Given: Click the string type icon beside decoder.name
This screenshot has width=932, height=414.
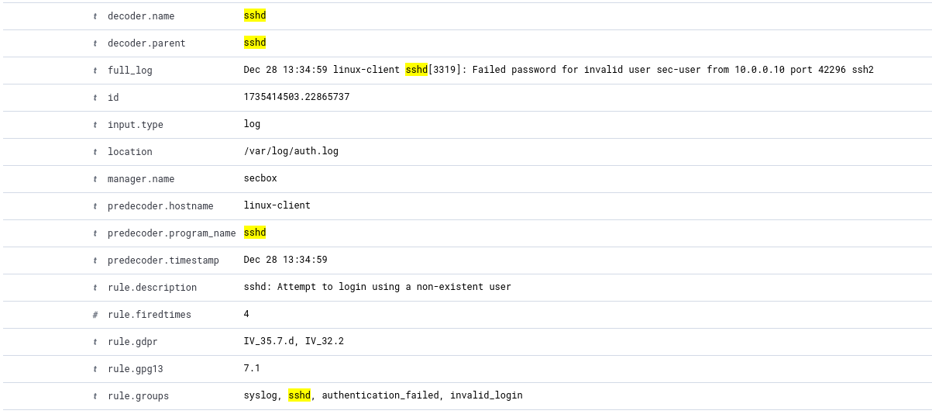Looking at the screenshot, I should 95,16.
